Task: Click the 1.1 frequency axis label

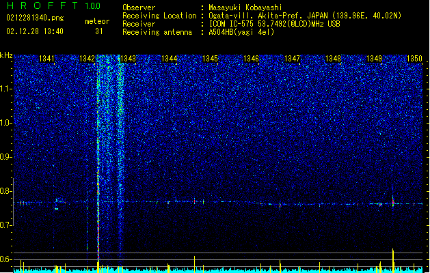Action: click(x=6, y=89)
